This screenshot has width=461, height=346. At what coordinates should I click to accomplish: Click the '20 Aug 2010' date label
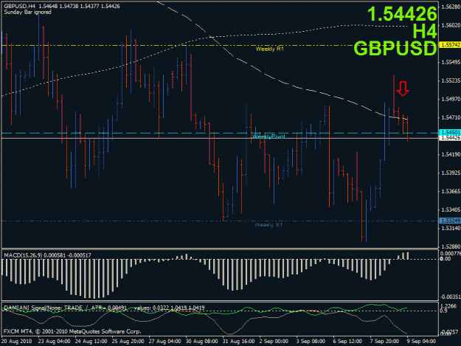click(17, 342)
